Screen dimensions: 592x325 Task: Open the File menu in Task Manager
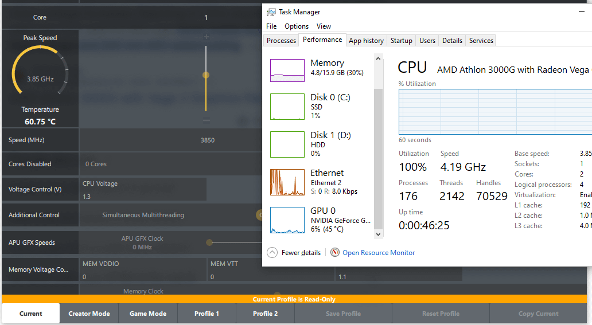(x=271, y=26)
